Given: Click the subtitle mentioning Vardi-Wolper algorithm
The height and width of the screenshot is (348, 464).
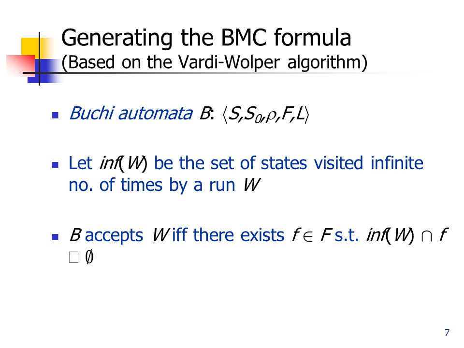Looking at the screenshot, I should [x=215, y=62].
